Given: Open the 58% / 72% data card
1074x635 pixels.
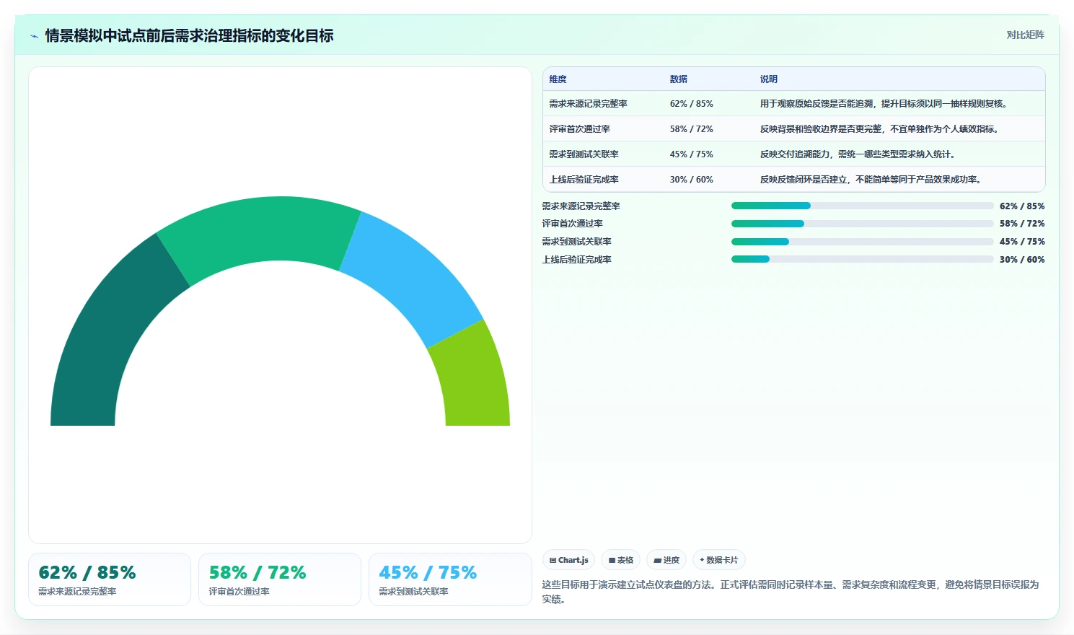Looking at the screenshot, I should (x=280, y=579).
